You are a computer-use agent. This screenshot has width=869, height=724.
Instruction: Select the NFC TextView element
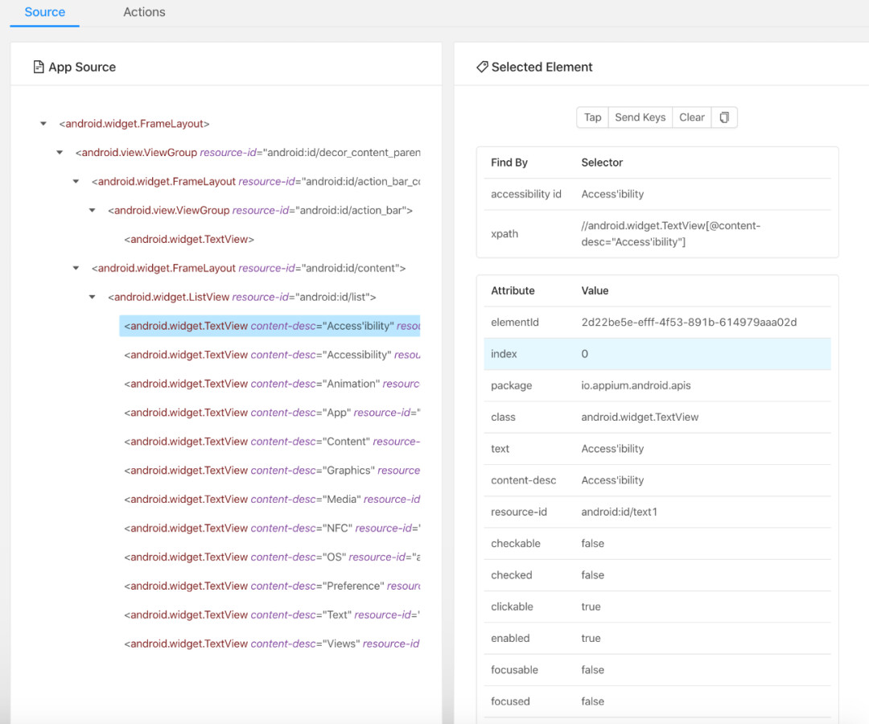(x=270, y=529)
